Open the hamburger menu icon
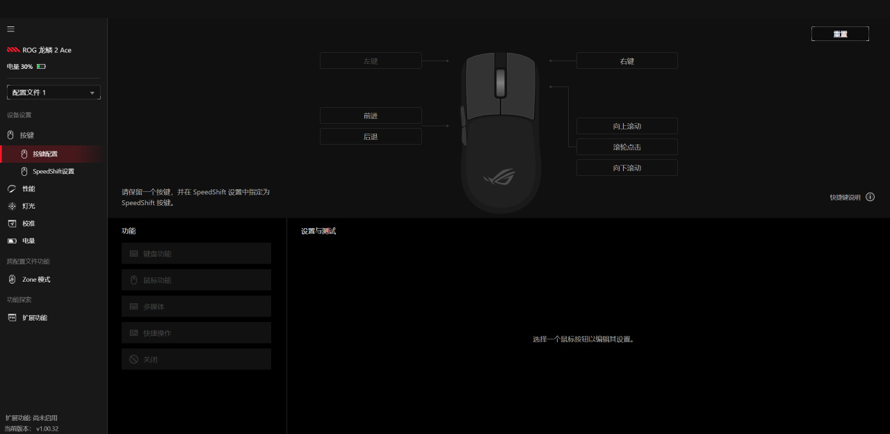The width and height of the screenshot is (890, 434). (10, 29)
